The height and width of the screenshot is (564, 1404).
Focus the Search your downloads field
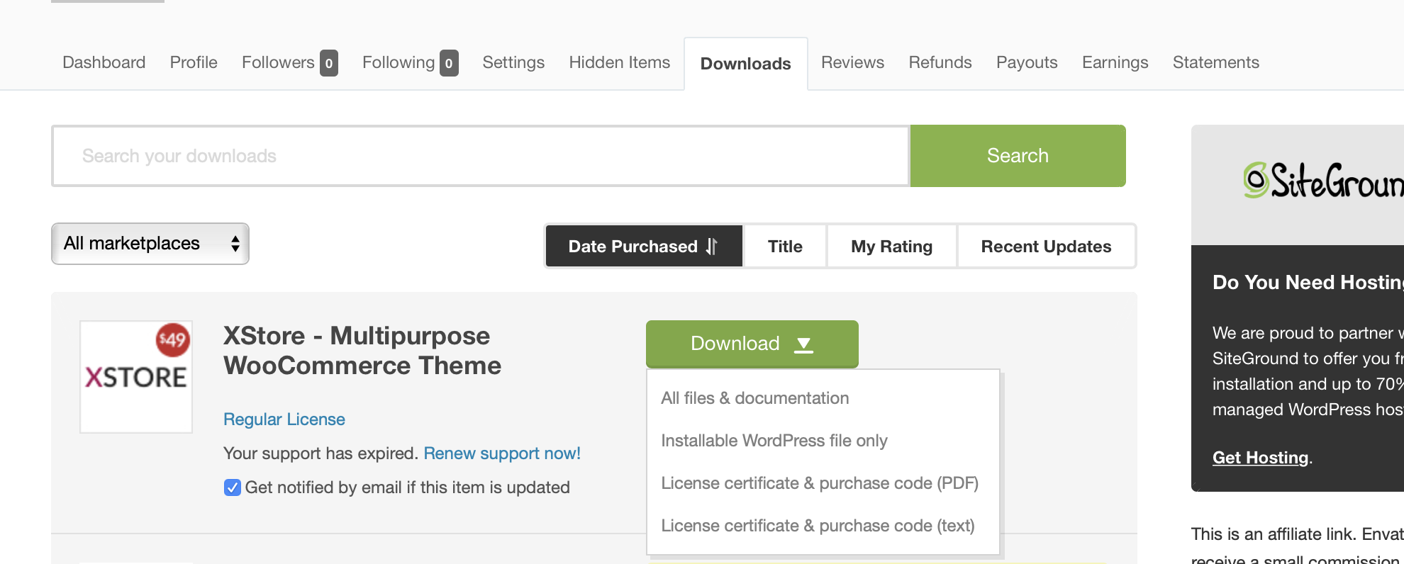pyautogui.click(x=480, y=156)
